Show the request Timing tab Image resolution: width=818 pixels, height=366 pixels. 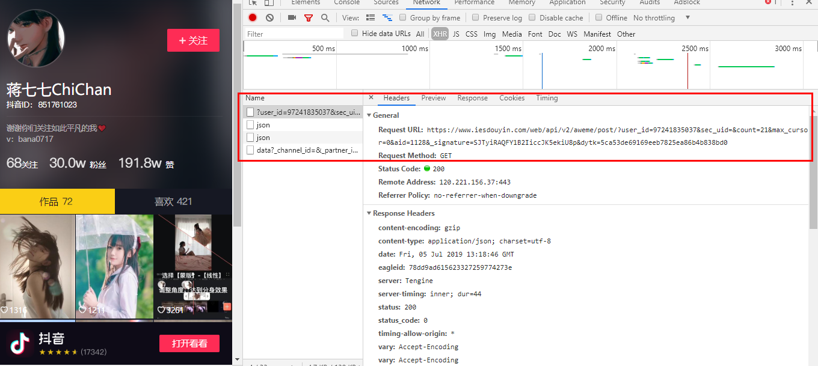coord(547,98)
